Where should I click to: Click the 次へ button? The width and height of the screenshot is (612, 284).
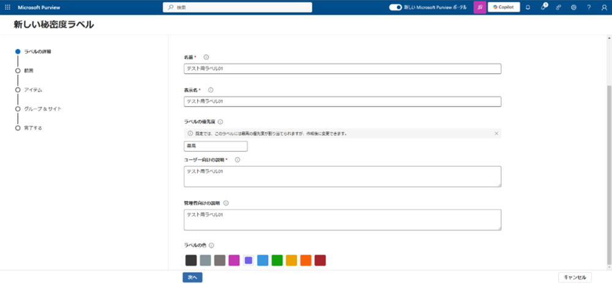pyautogui.click(x=192, y=277)
